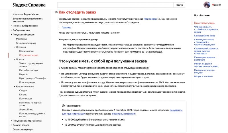The height and width of the screenshot is (133, 228).
Task: Click subheading Как узнать, когда приедет курьер
Action: click(78, 40)
